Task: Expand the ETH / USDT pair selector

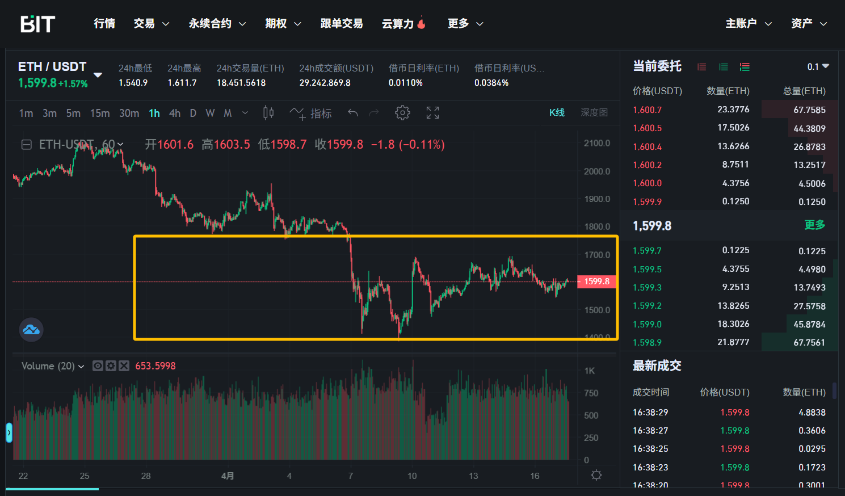Action: [98, 75]
